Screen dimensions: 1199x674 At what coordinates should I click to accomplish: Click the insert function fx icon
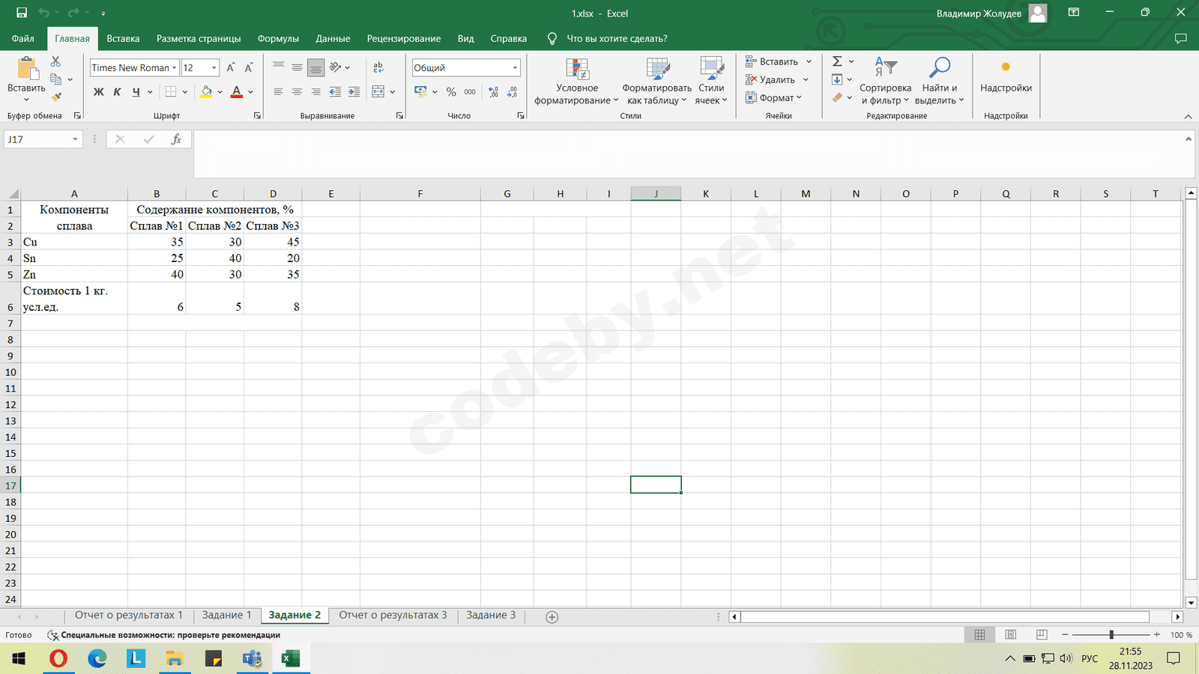(x=176, y=139)
